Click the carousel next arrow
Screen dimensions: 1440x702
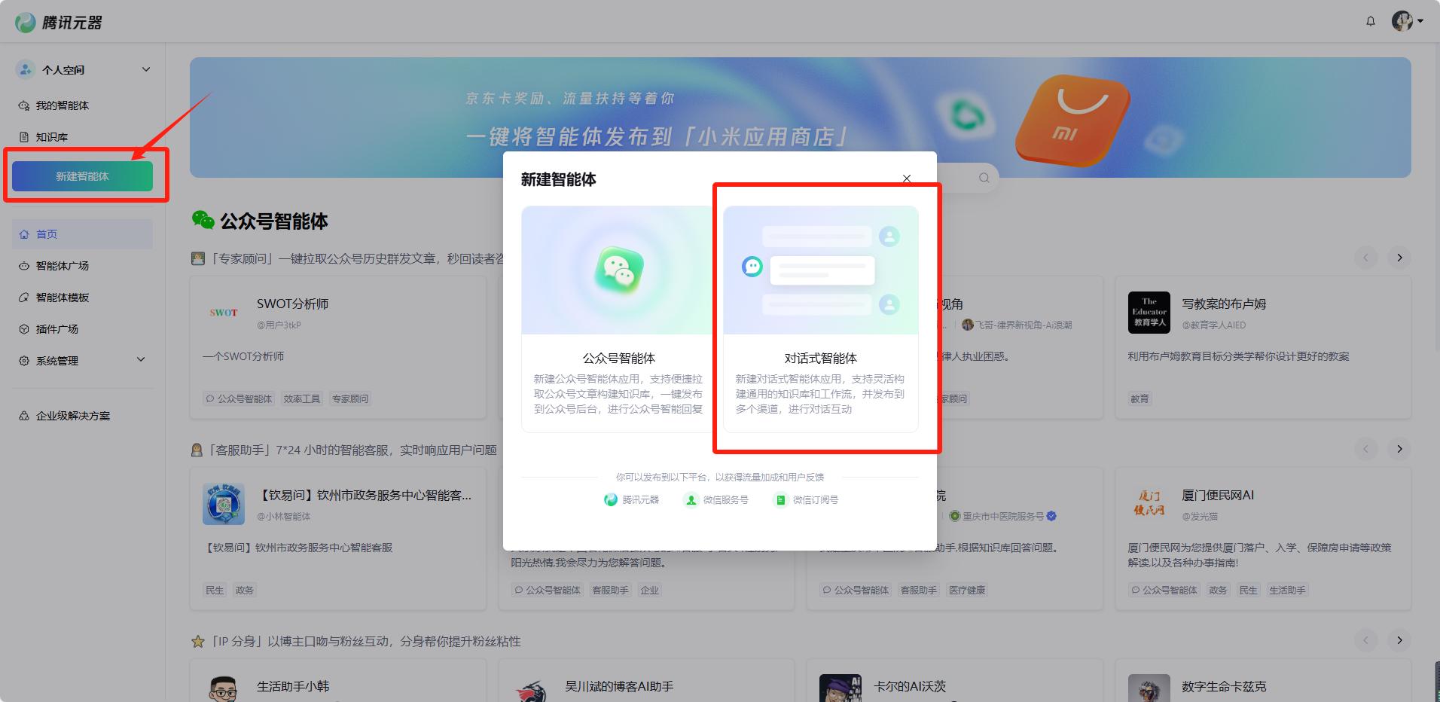point(1399,258)
